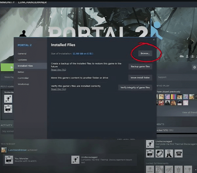Viewport: 197px width, 173px height.
Task: Select the star figure achievement icon
Action: pyautogui.click(x=169, y=153)
